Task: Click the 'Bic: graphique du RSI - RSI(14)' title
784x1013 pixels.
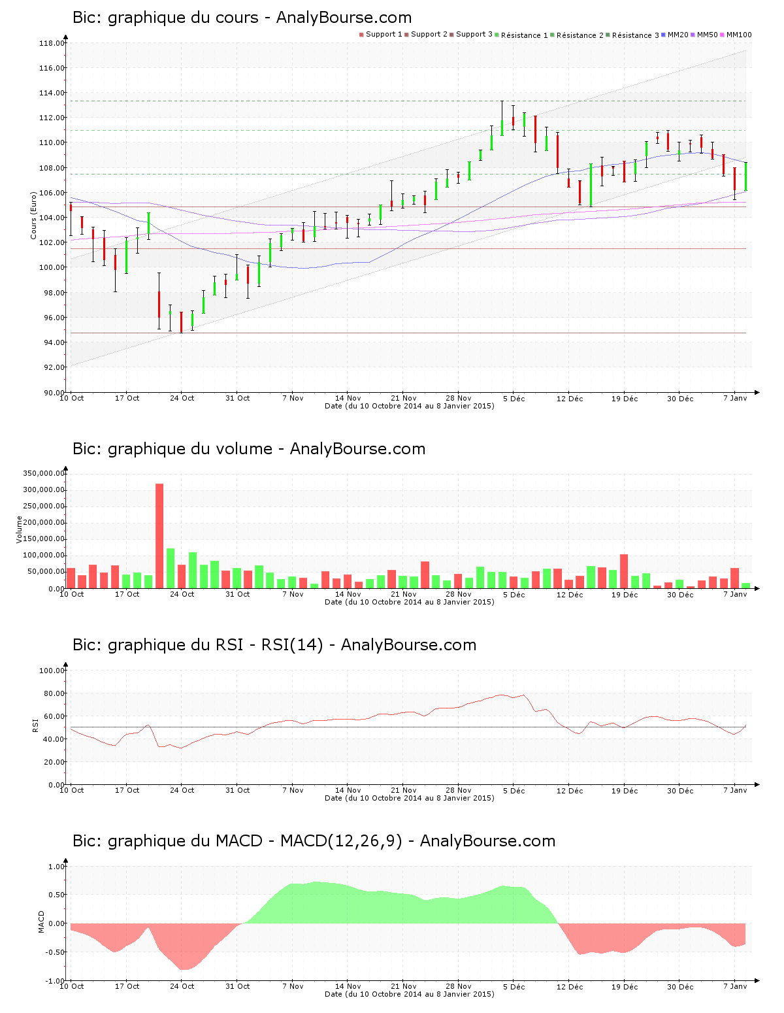Action: point(274,645)
